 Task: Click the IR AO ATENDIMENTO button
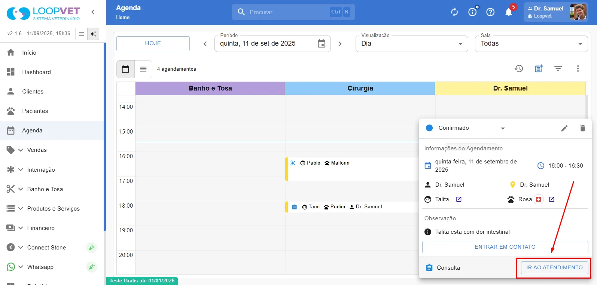tap(554, 268)
